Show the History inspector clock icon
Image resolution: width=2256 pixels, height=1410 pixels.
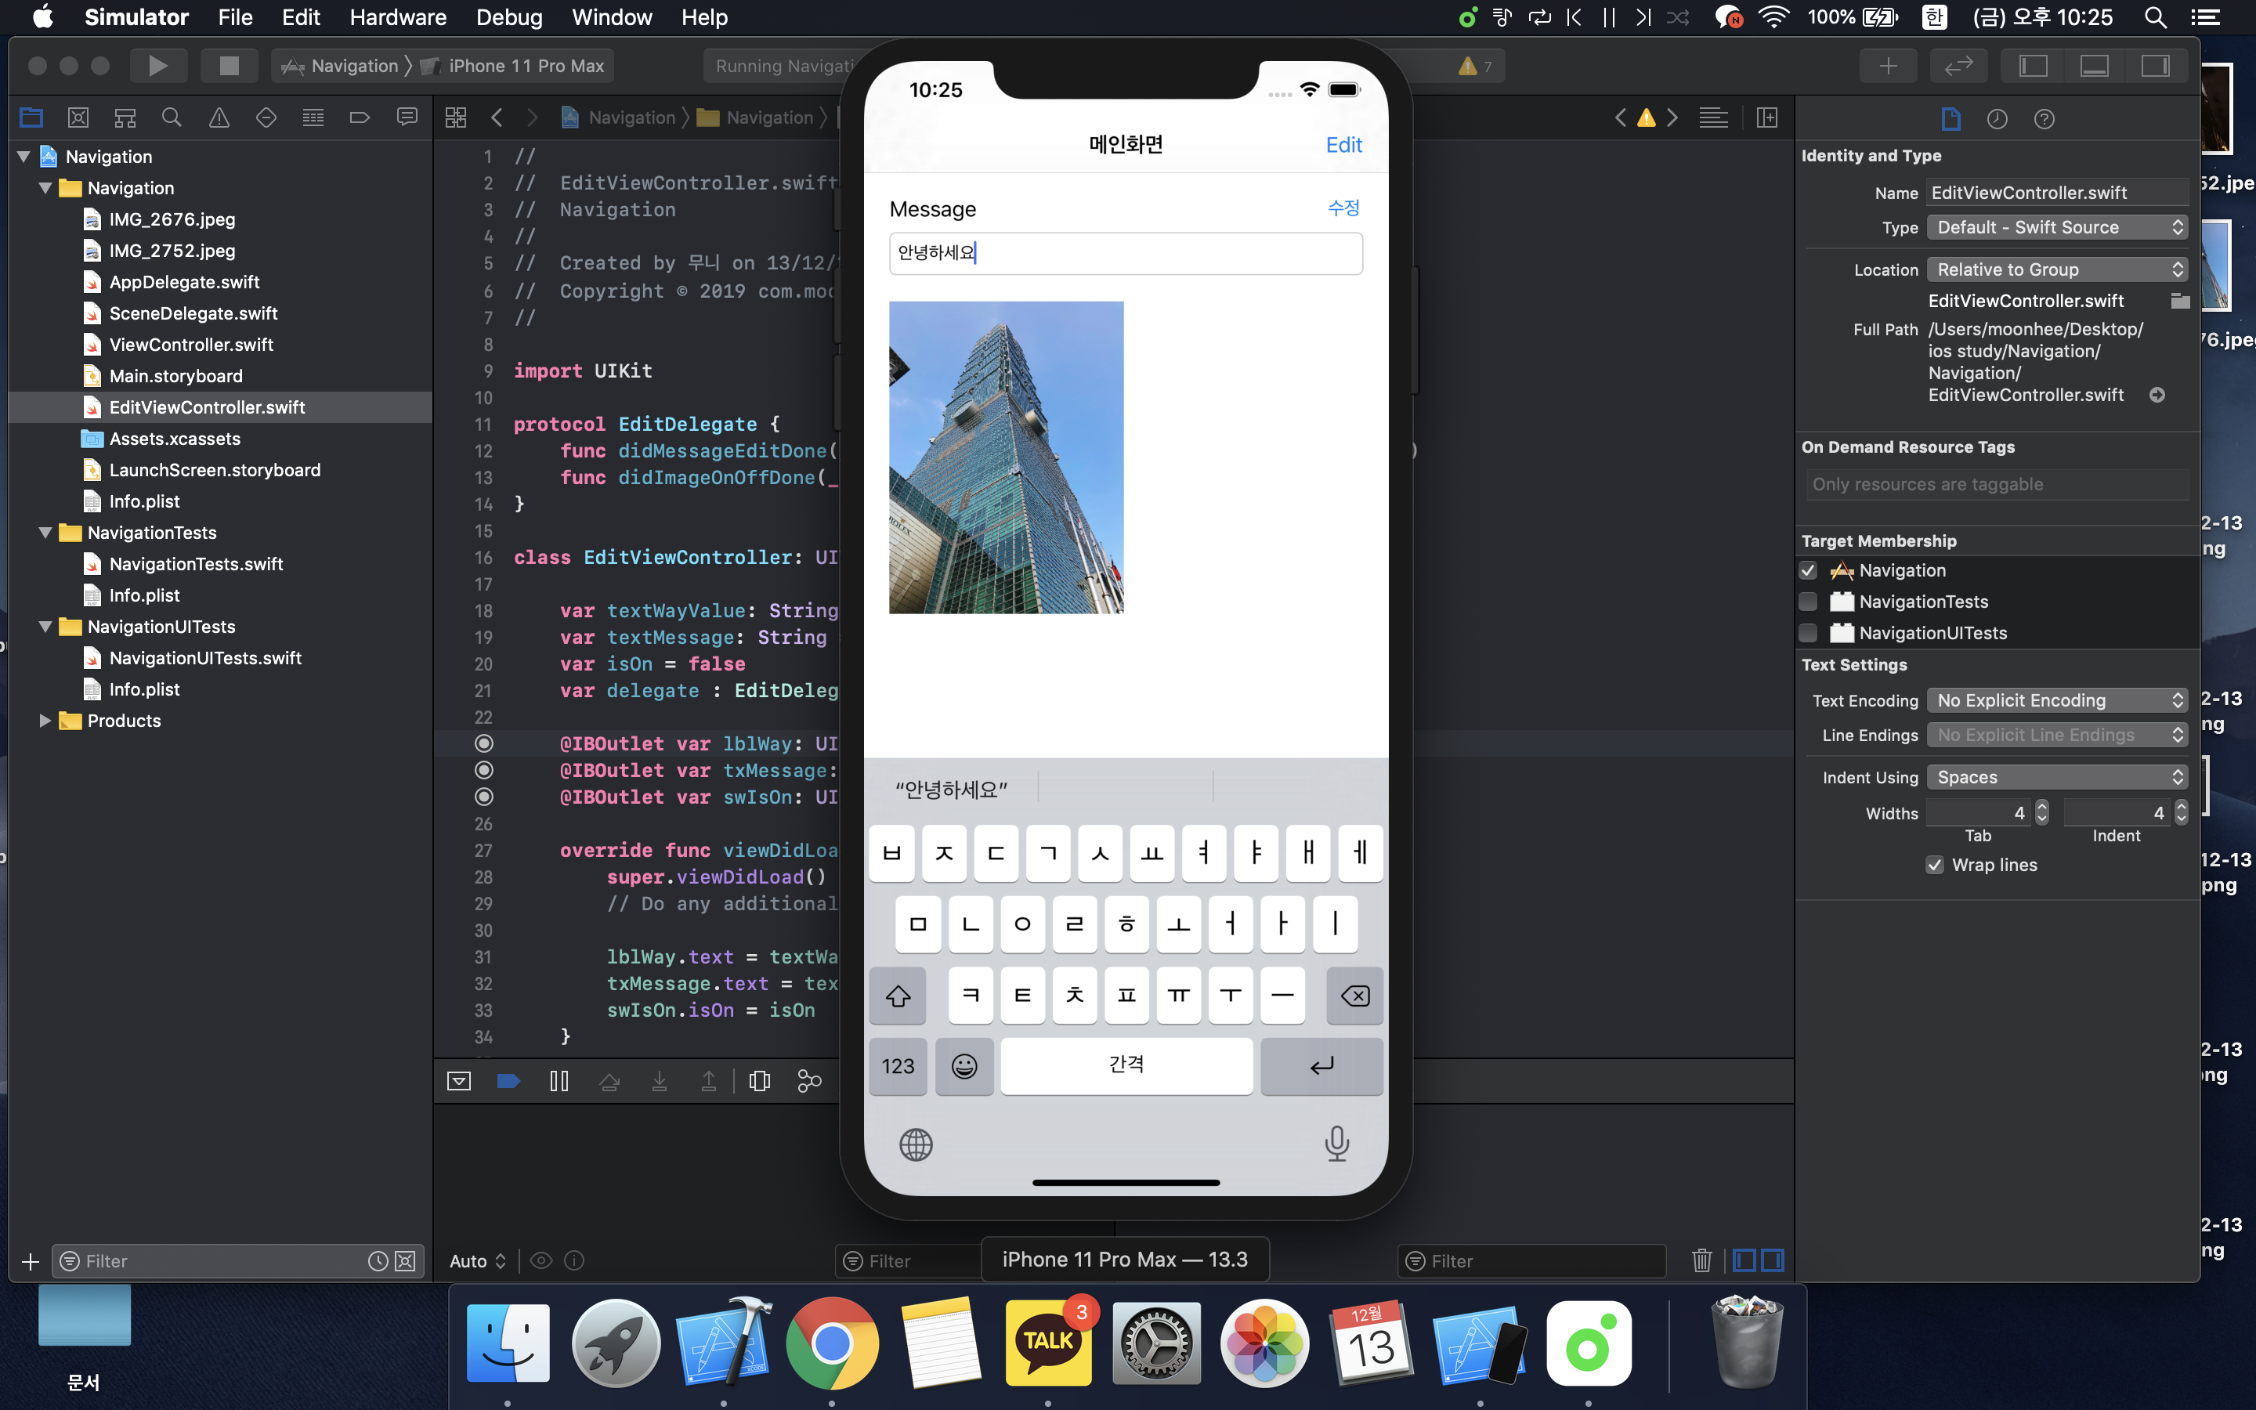coord(1997,119)
